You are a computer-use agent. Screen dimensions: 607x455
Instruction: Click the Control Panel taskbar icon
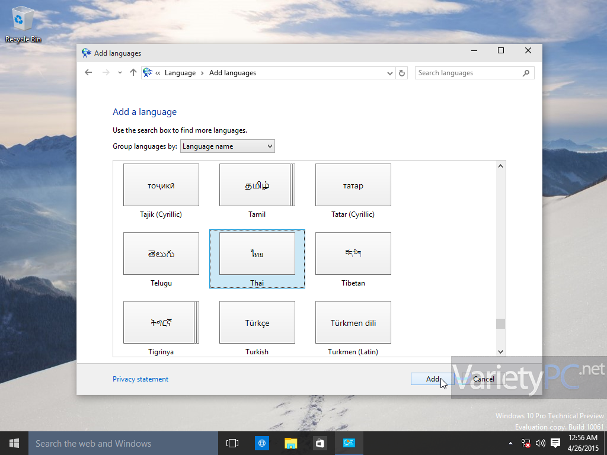point(349,443)
